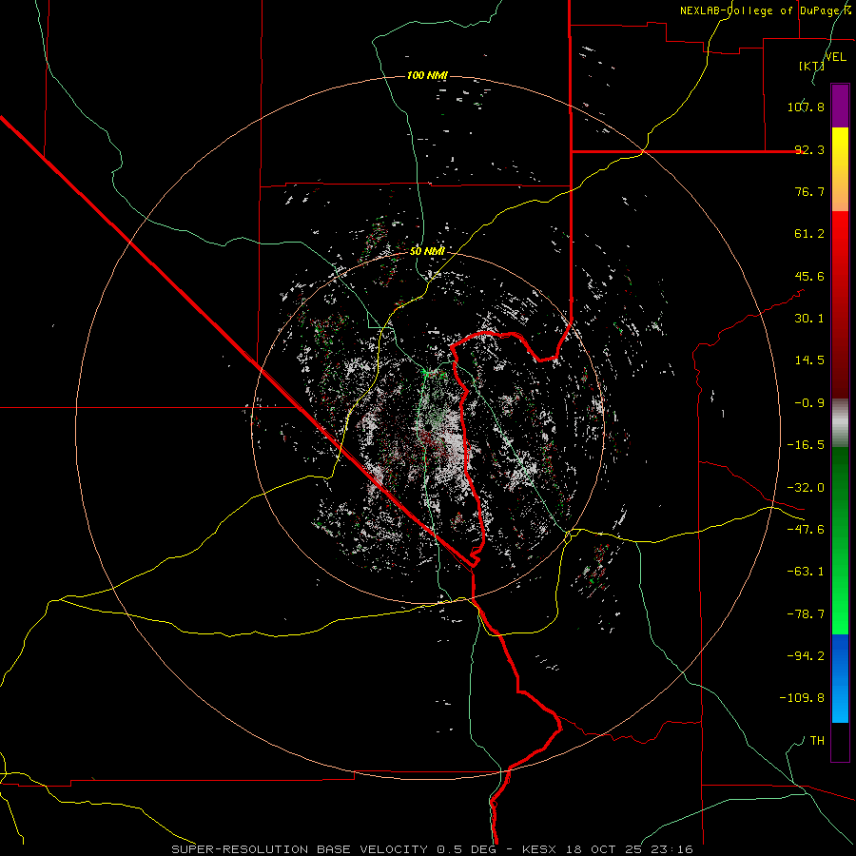Click the SUPER-RESOLUTION BASE VELOCITY caption text
This screenshot has height=856, width=856.
[300, 849]
